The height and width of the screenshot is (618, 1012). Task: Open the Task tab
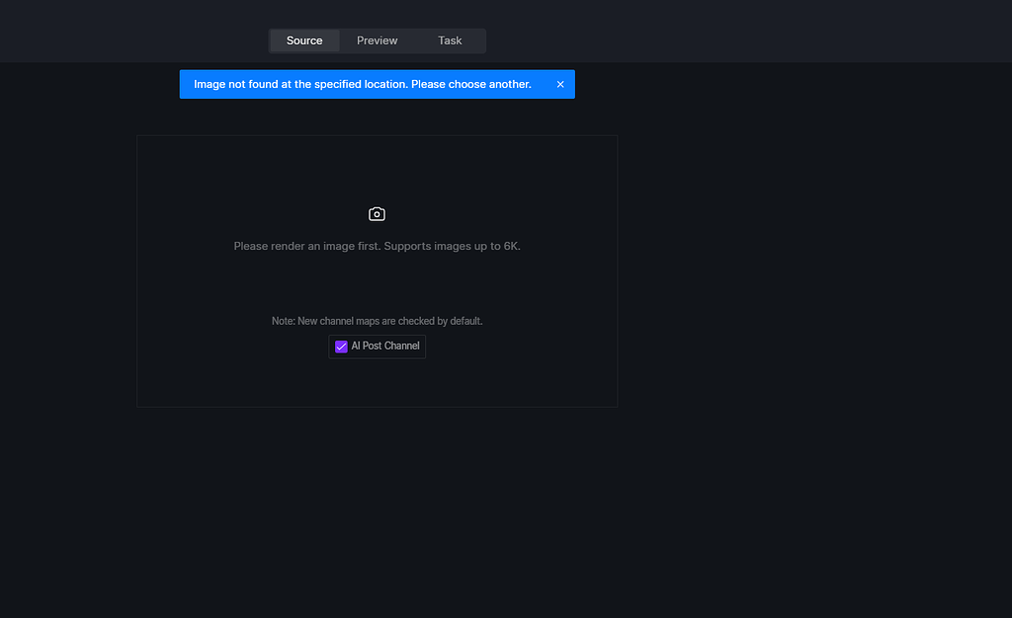tap(449, 40)
